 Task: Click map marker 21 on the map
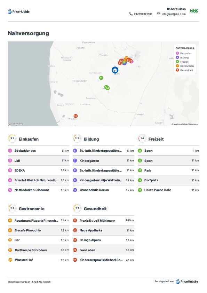[120, 63]
